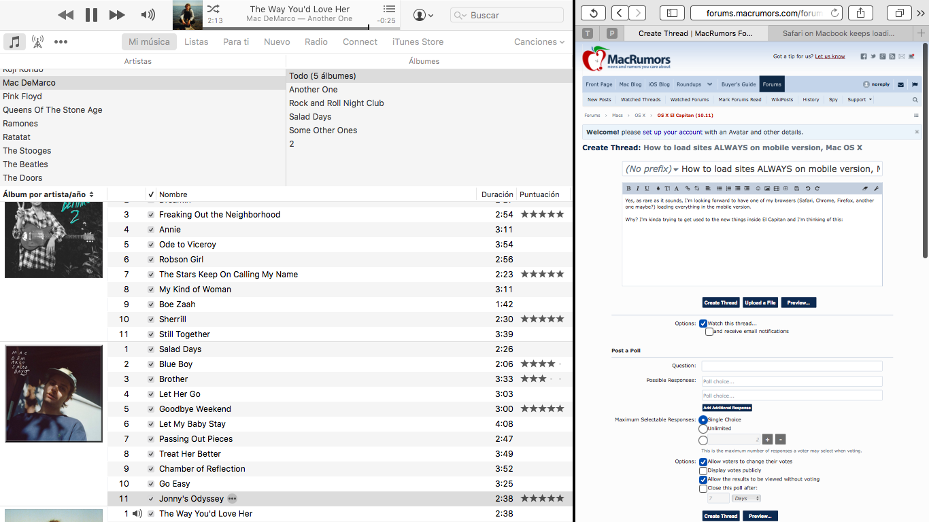Click the Add Additional Response button

click(x=727, y=408)
